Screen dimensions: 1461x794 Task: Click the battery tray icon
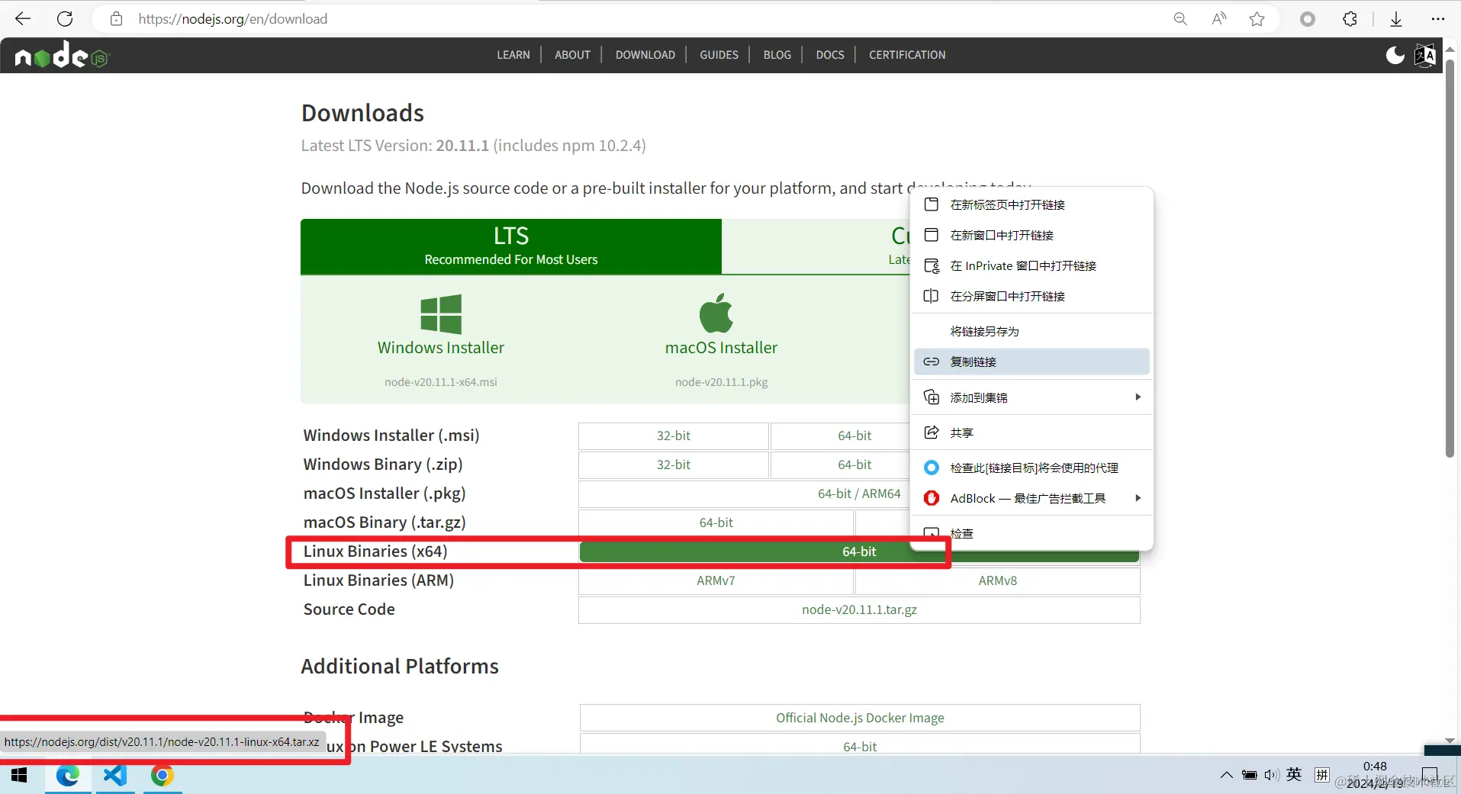coord(1250,775)
